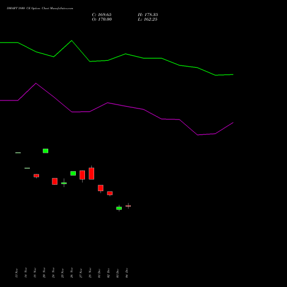This screenshot has height=287, width=287.
Task: Click the peak of the purple line
Action: [x=36, y=83]
